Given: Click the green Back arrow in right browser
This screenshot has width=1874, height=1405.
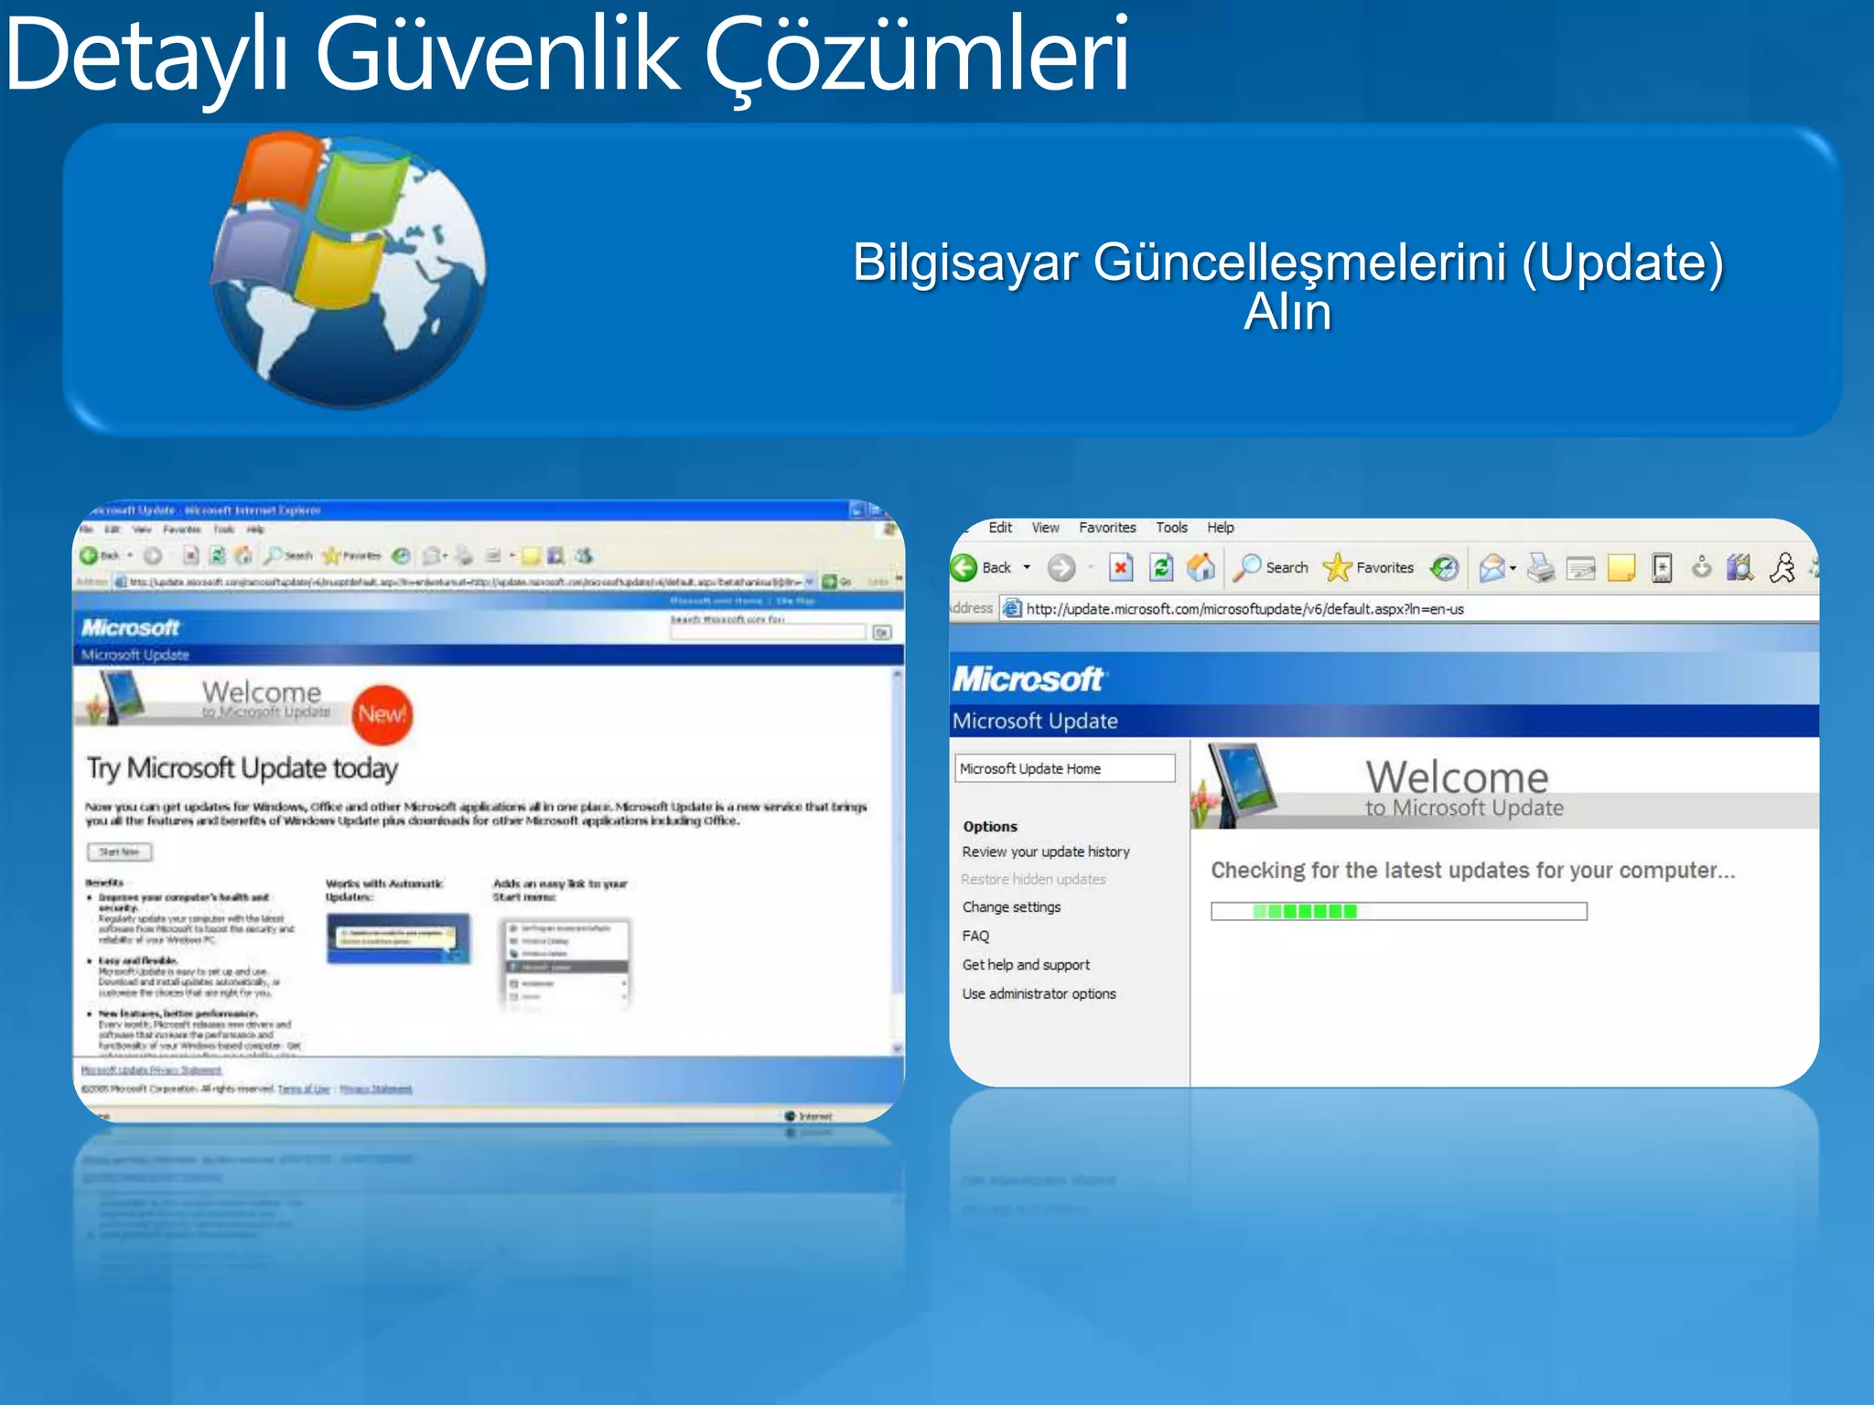Looking at the screenshot, I should (x=964, y=568).
